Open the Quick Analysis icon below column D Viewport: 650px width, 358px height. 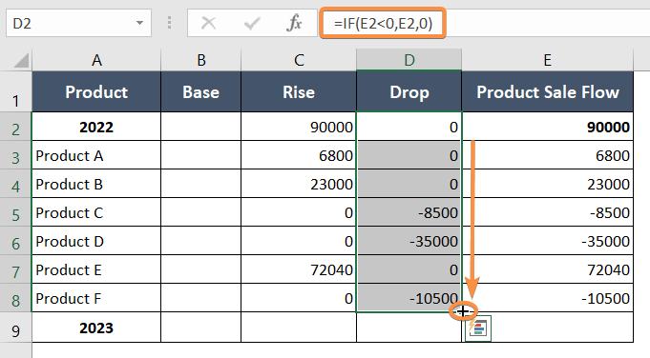tap(478, 328)
